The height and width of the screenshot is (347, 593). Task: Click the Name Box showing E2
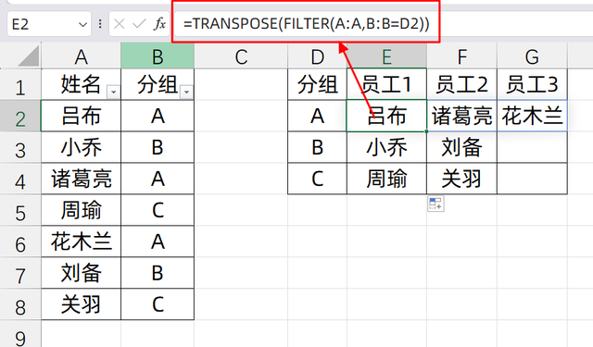[x=49, y=24]
